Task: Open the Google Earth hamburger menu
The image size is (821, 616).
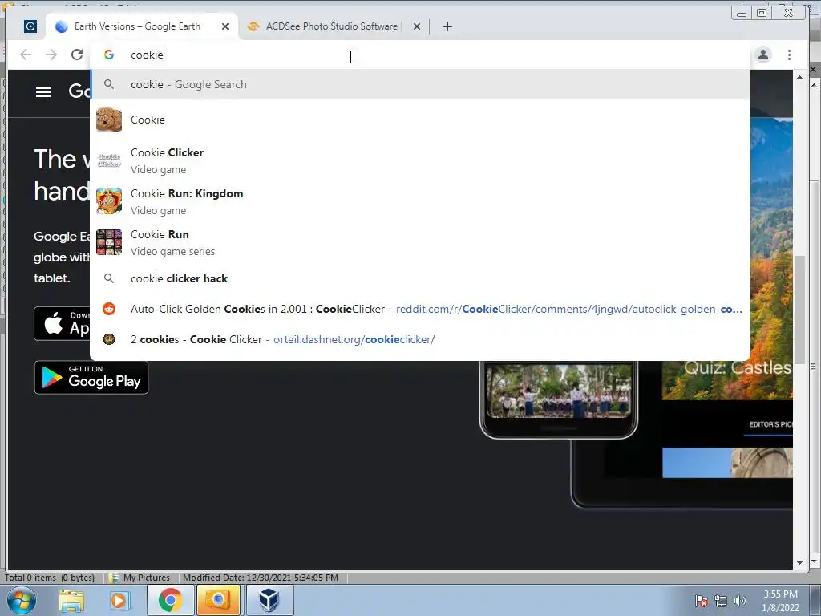Action: pos(43,92)
